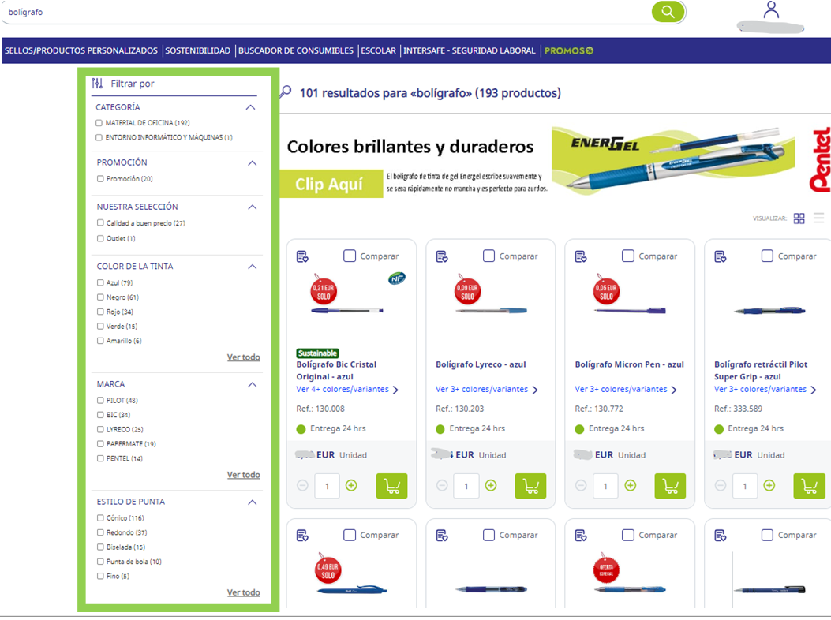Click the search box containing bolígrafo

tap(326, 12)
